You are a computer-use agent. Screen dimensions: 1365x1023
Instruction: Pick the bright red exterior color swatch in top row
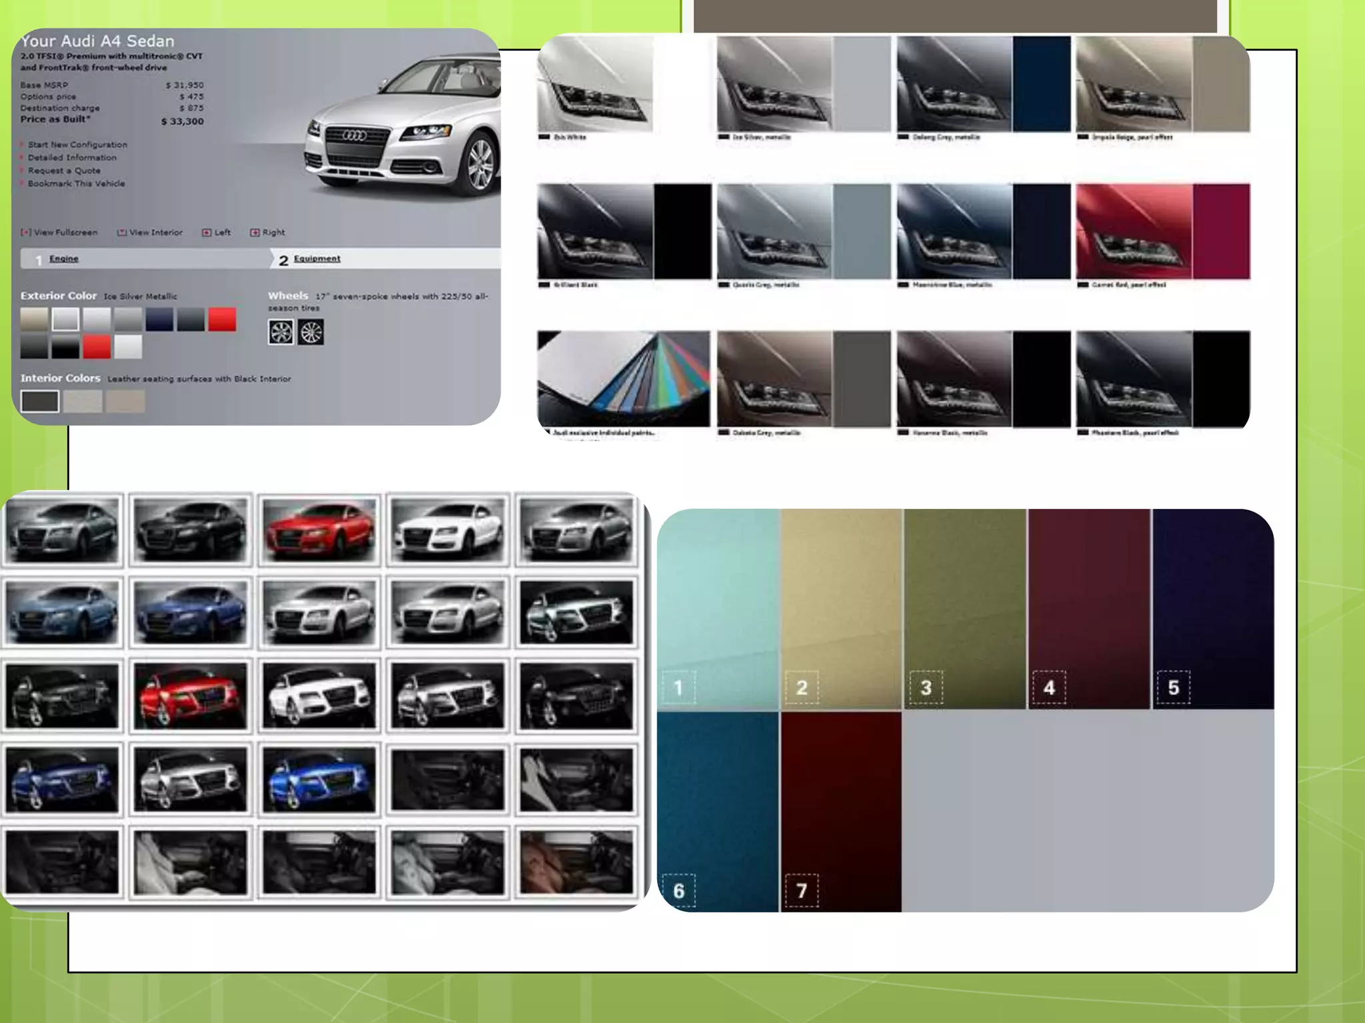coord(222,320)
